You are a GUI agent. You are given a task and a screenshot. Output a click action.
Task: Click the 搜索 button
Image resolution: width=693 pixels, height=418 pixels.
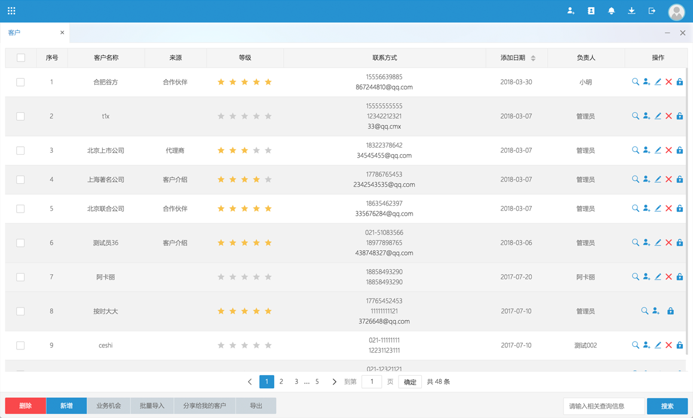click(667, 406)
